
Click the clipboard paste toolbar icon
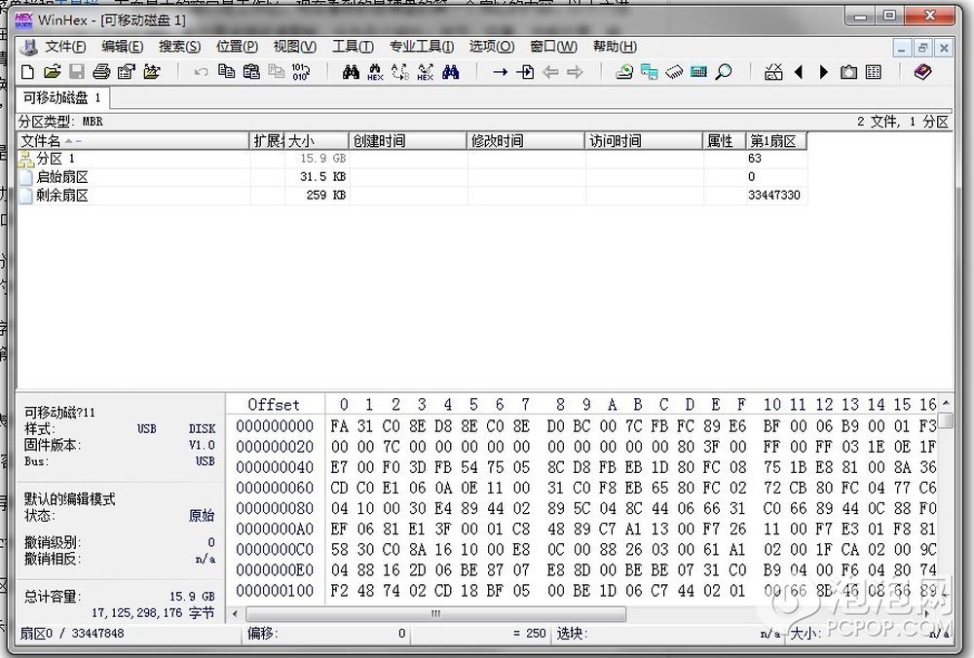[251, 72]
